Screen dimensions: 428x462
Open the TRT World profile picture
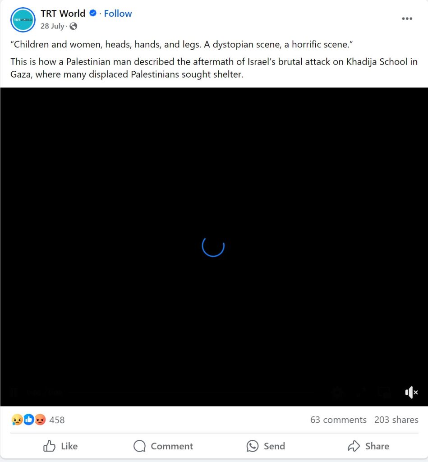tap(23, 20)
